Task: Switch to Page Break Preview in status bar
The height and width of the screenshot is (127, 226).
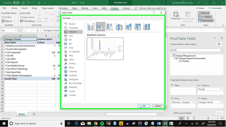Action: [194, 118]
